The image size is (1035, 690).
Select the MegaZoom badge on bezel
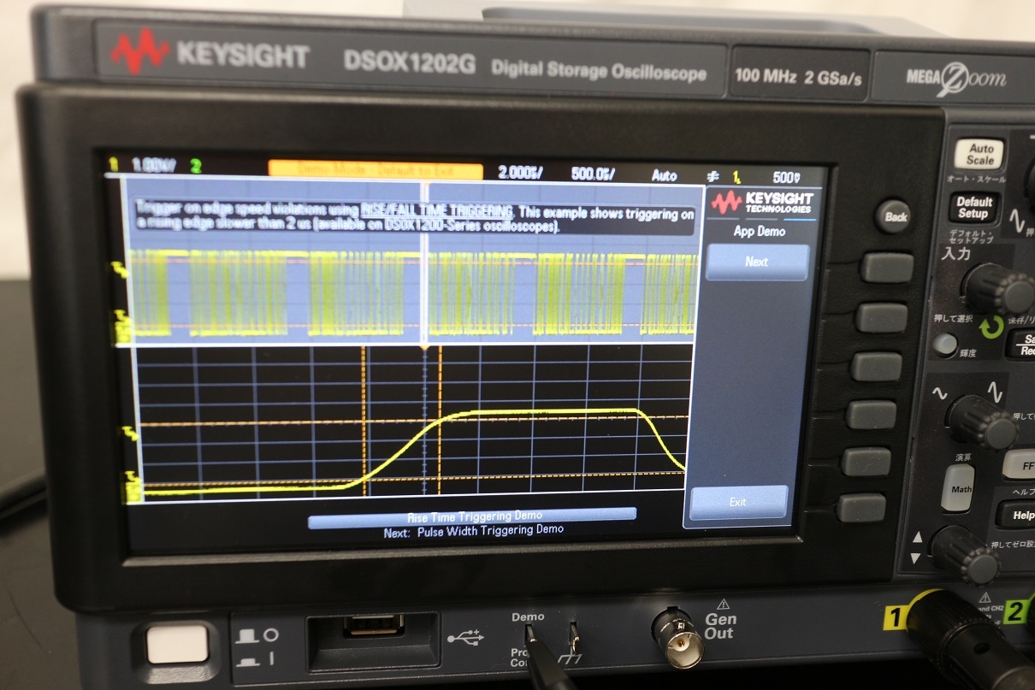pos(956,80)
